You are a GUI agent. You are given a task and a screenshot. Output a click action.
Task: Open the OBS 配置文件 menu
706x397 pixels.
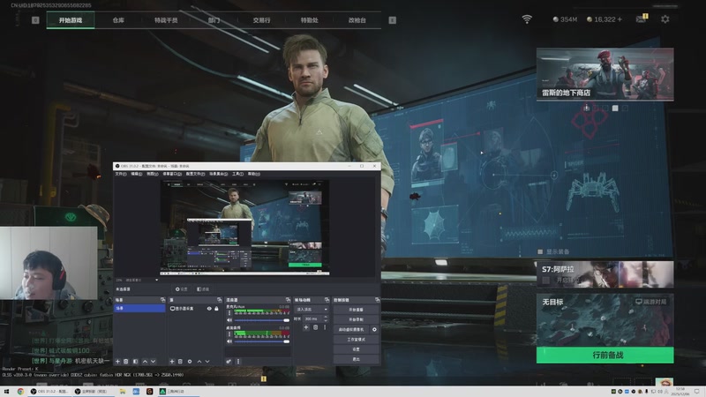coord(195,174)
